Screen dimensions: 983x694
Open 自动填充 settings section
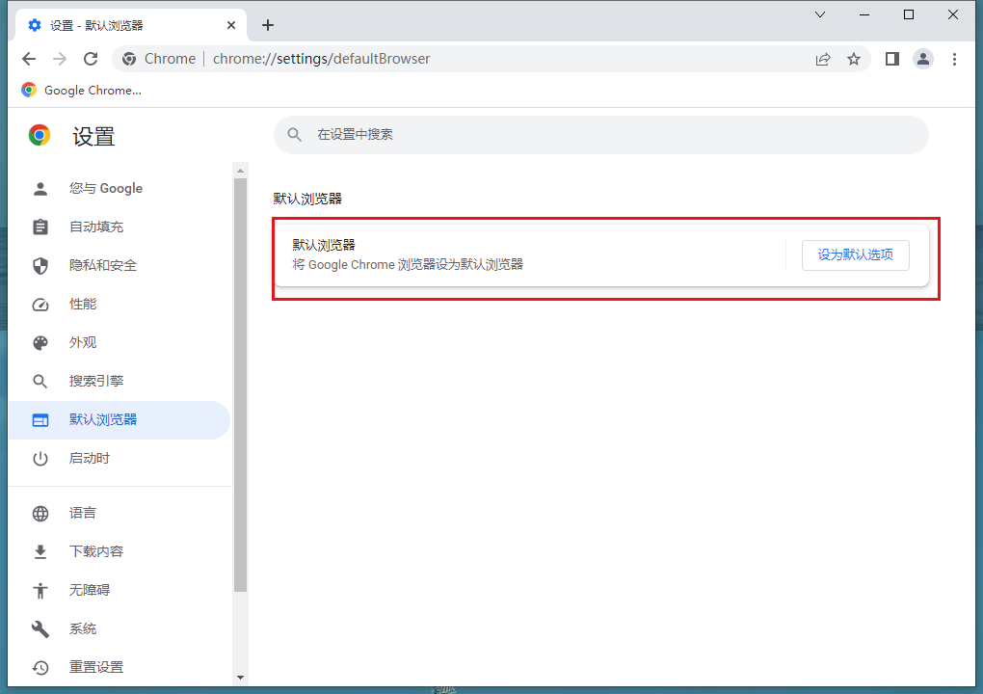coord(120,227)
